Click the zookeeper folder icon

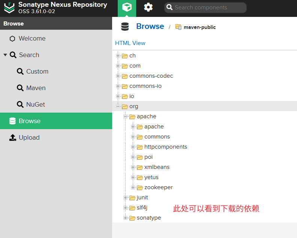140,187
